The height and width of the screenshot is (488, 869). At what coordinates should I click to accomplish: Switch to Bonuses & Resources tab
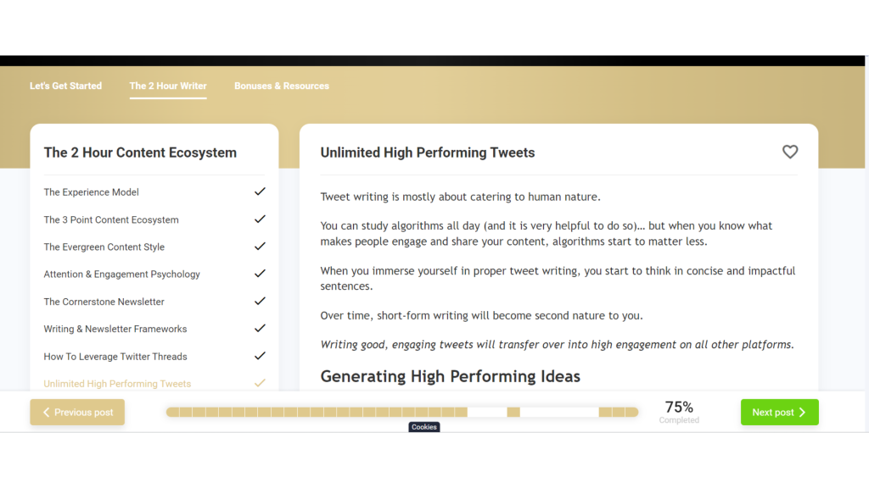282,86
